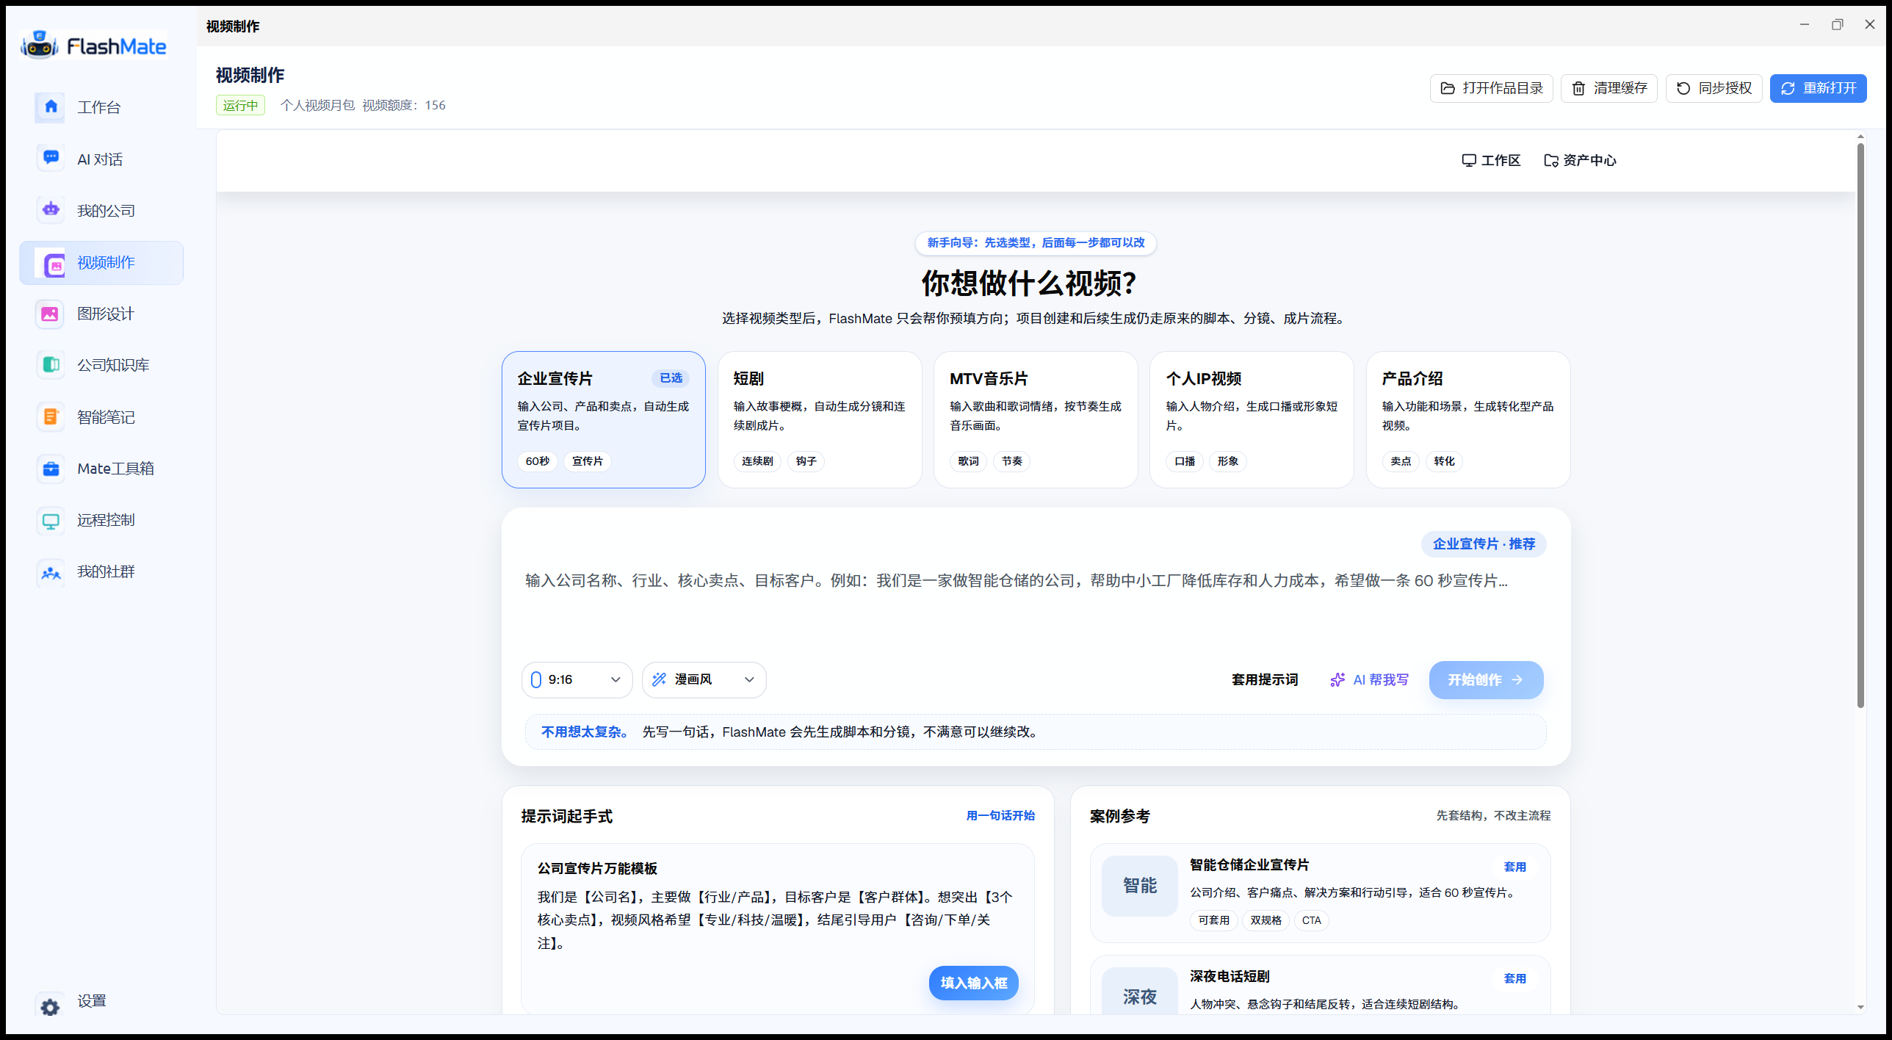The width and height of the screenshot is (1892, 1040).
Task: Click the 我的公司 robot icon
Action: (51, 210)
